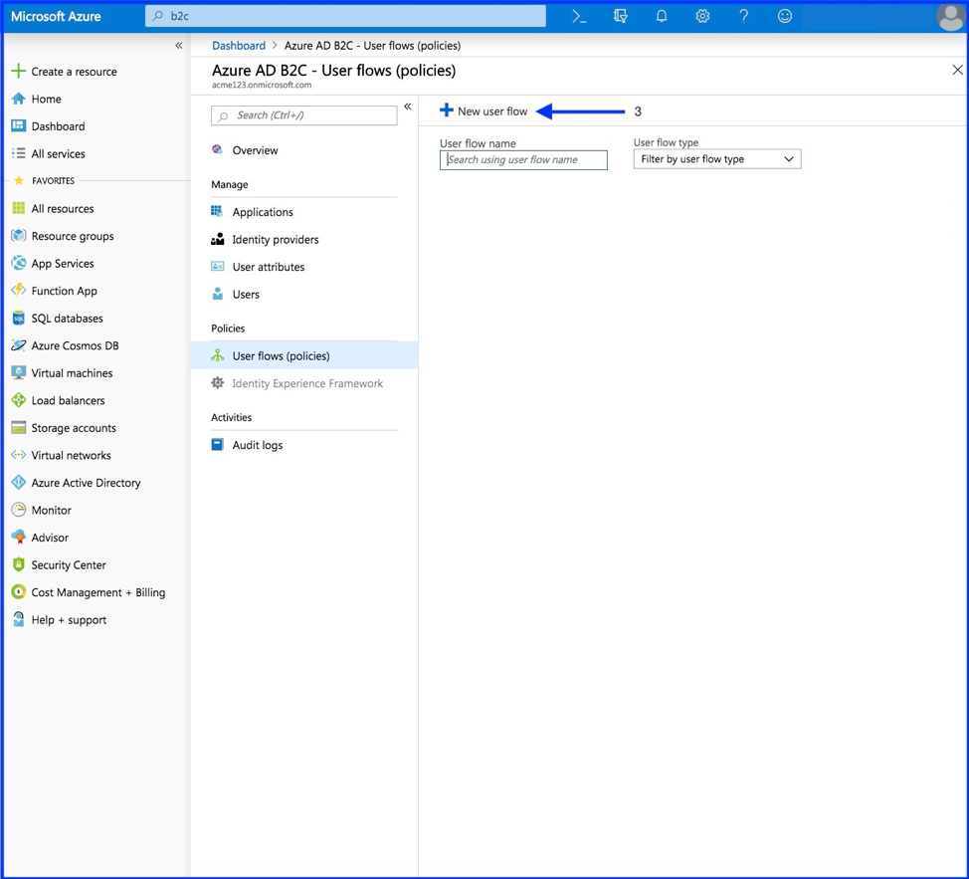969x879 pixels.
Task: Click the Load balancers diamond icon
Action: click(x=19, y=400)
